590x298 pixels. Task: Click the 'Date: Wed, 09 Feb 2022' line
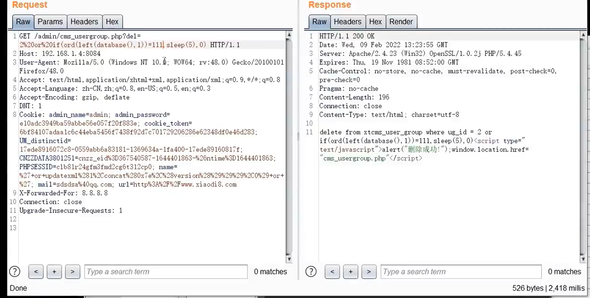coord(383,45)
